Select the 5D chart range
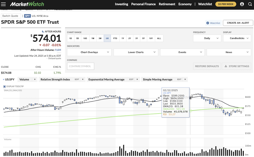 tap(78, 38)
